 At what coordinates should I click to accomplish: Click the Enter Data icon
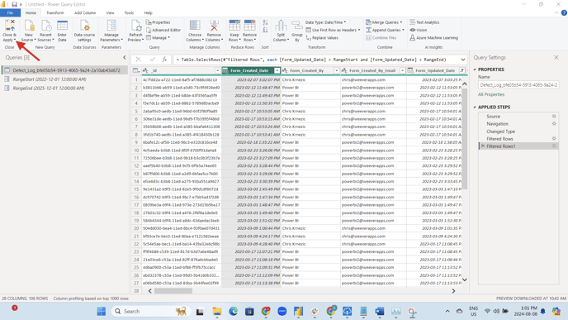[62, 26]
